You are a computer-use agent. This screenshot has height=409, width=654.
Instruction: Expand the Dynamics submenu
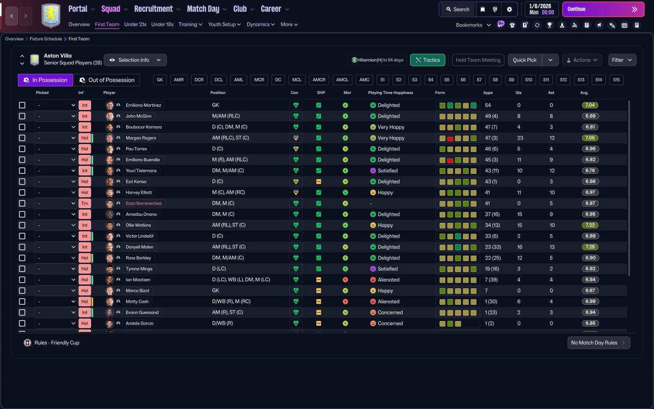pyautogui.click(x=261, y=24)
